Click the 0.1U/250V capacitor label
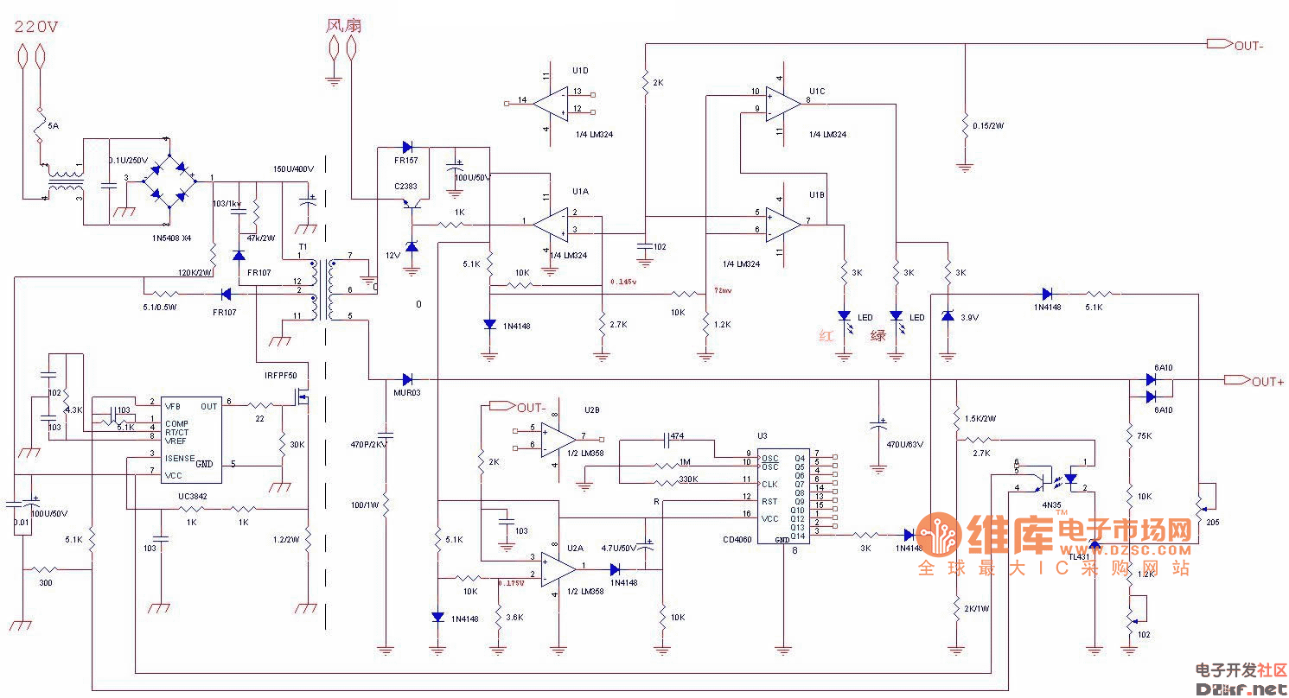This screenshot has height=698, width=1289. 128,161
